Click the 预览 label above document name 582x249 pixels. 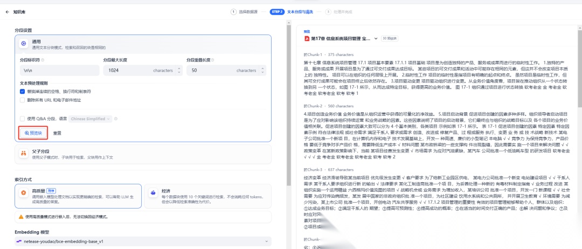(307, 32)
